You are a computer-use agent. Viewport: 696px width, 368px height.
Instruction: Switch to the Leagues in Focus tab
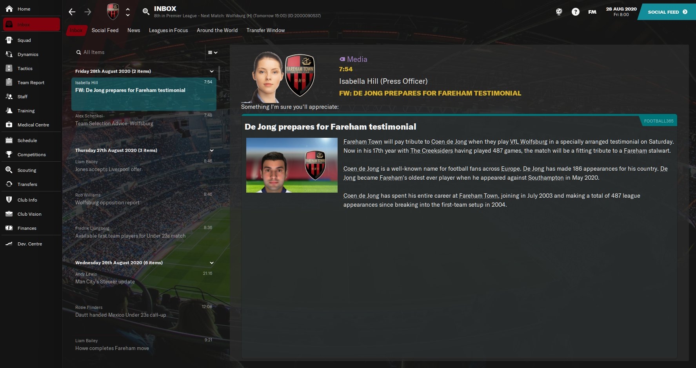tap(168, 30)
